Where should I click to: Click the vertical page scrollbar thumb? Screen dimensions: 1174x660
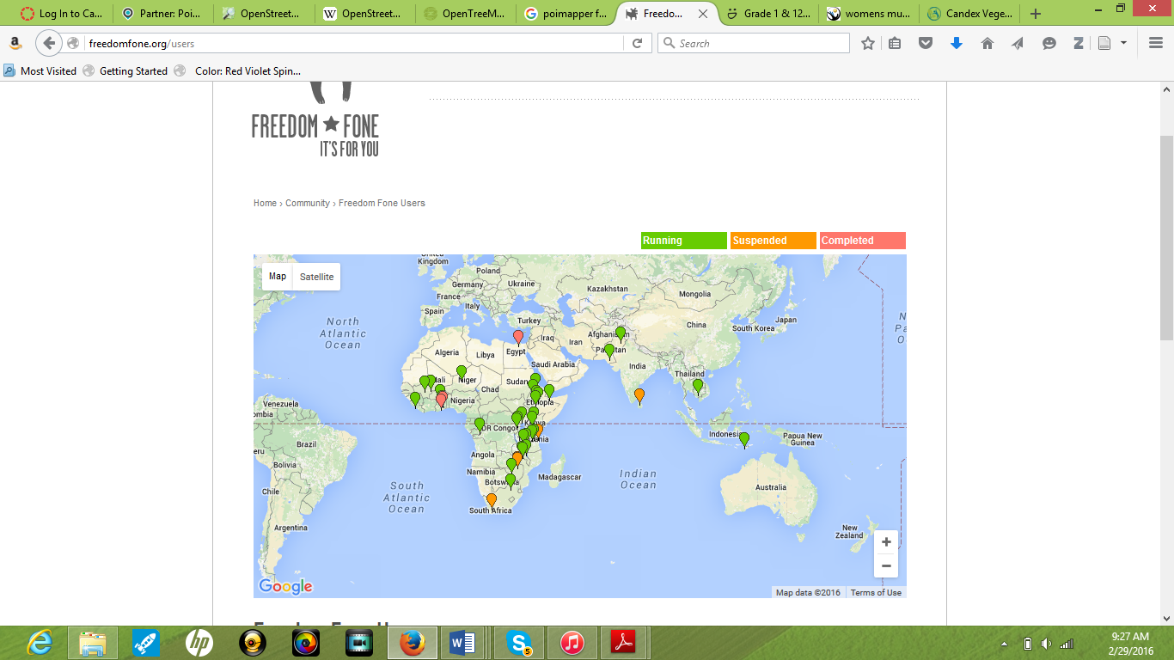point(1166,237)
